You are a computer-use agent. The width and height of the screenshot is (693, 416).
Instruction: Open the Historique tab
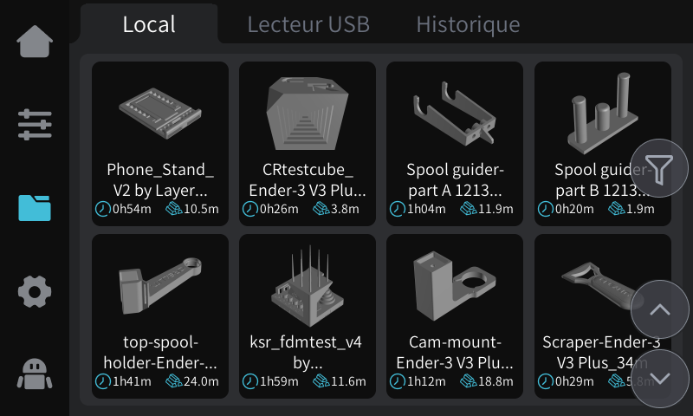(468, 24)
